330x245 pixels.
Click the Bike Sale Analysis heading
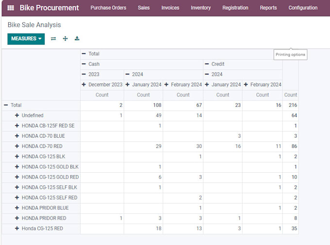click(x=34, y=25)
